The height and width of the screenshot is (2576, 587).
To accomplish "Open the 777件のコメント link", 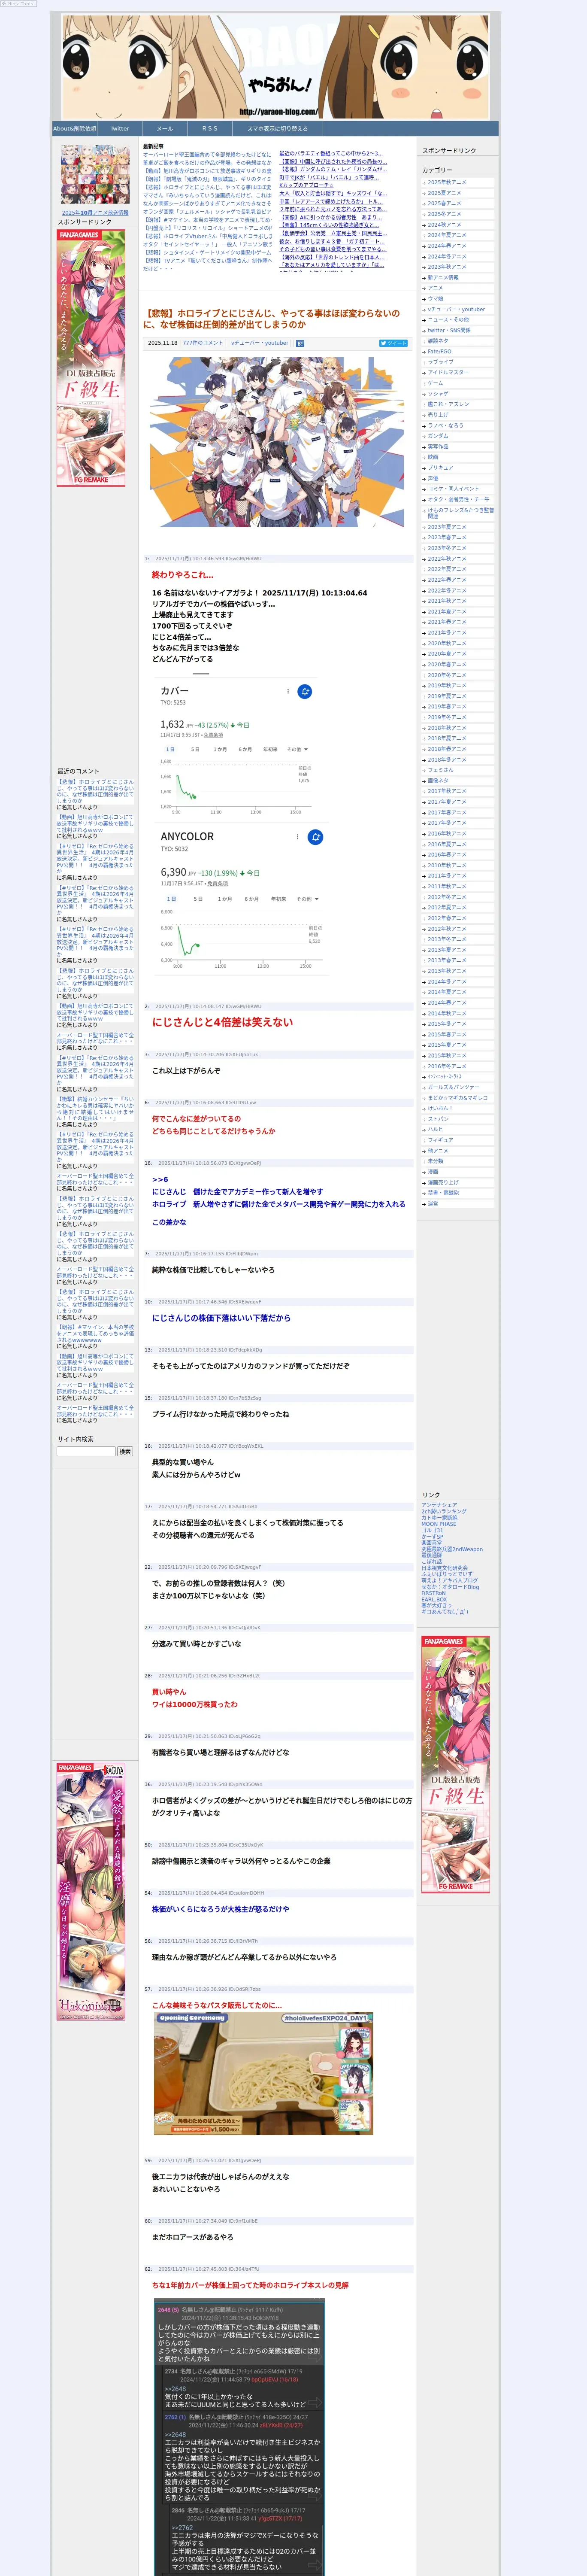I will pos(203,343).
